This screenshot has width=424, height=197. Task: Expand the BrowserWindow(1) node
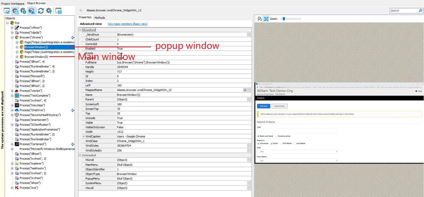17,47
